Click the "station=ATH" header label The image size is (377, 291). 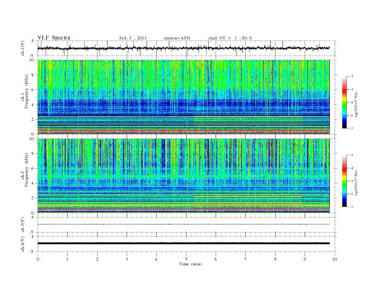tap(177, 38)
